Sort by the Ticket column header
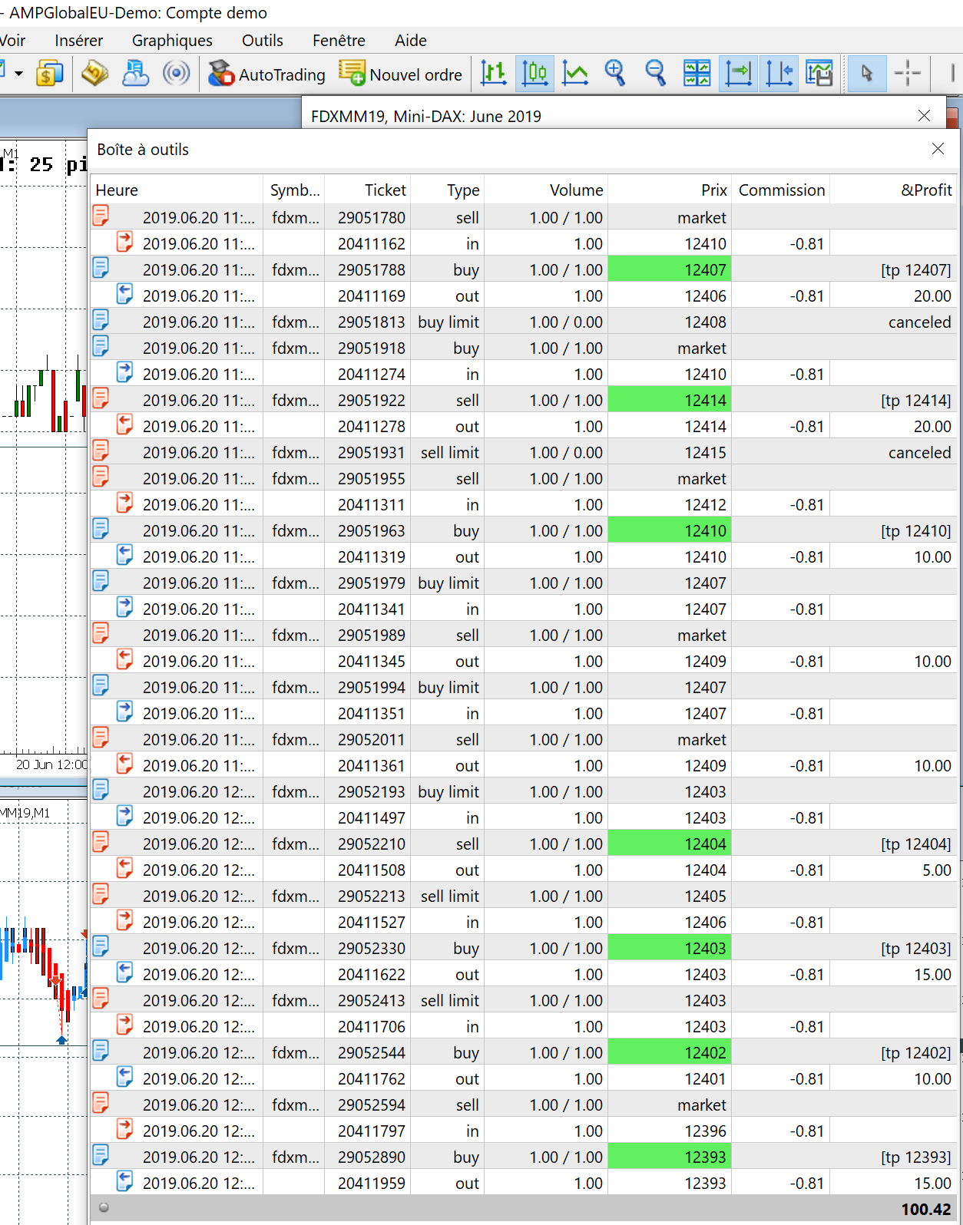The height and width of the screenshot is (1225, 963). [368, 190]
